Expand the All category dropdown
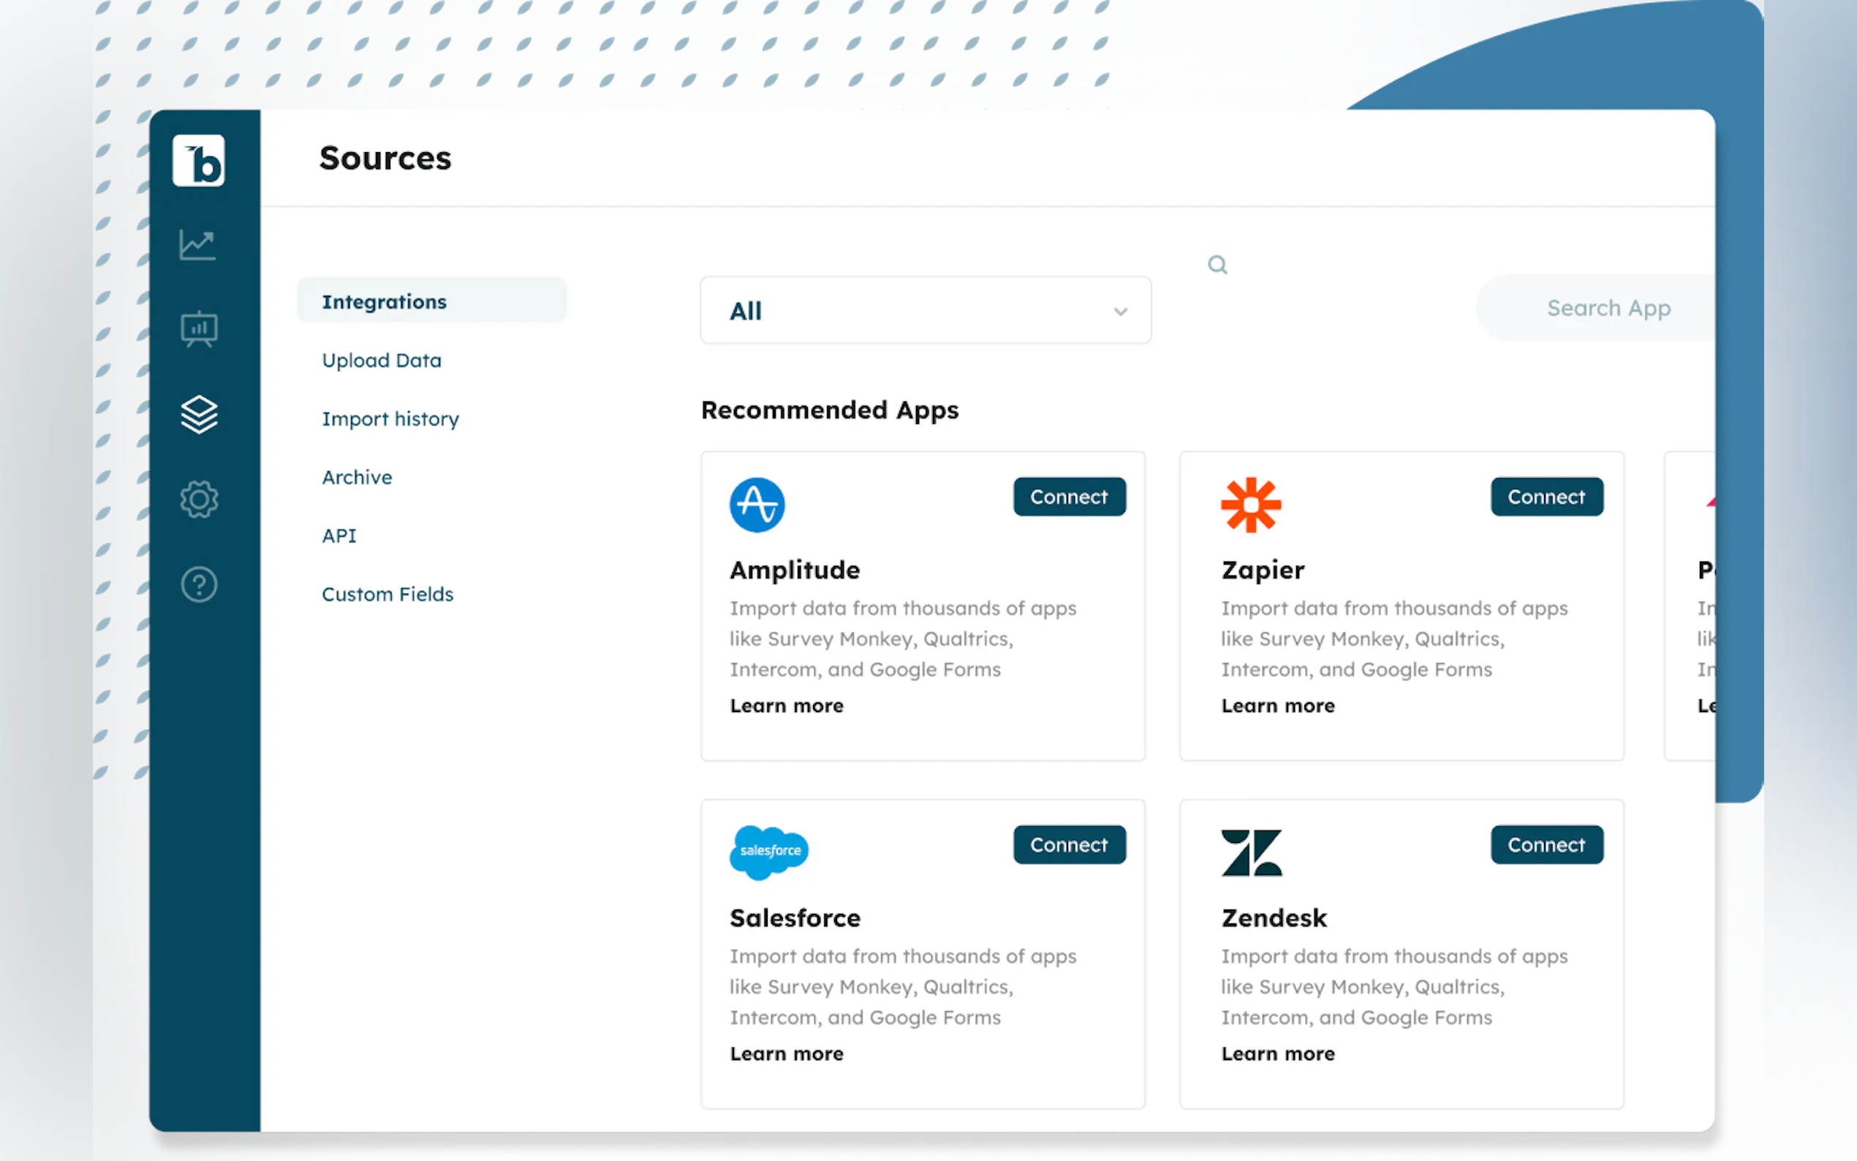 tap(924, 310)
